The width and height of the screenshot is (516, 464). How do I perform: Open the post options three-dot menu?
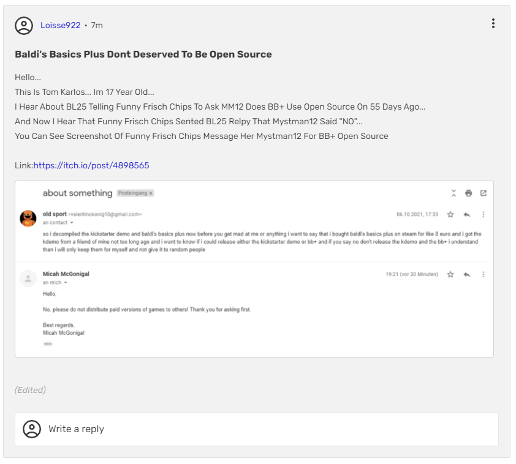point(493,24)
